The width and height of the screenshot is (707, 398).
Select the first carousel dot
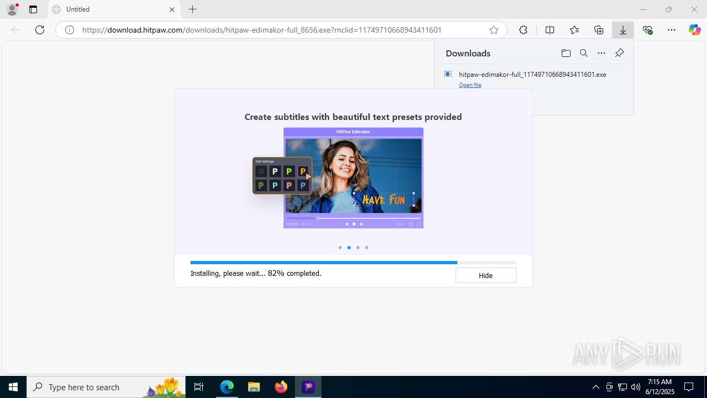click(x=340, y=248)
